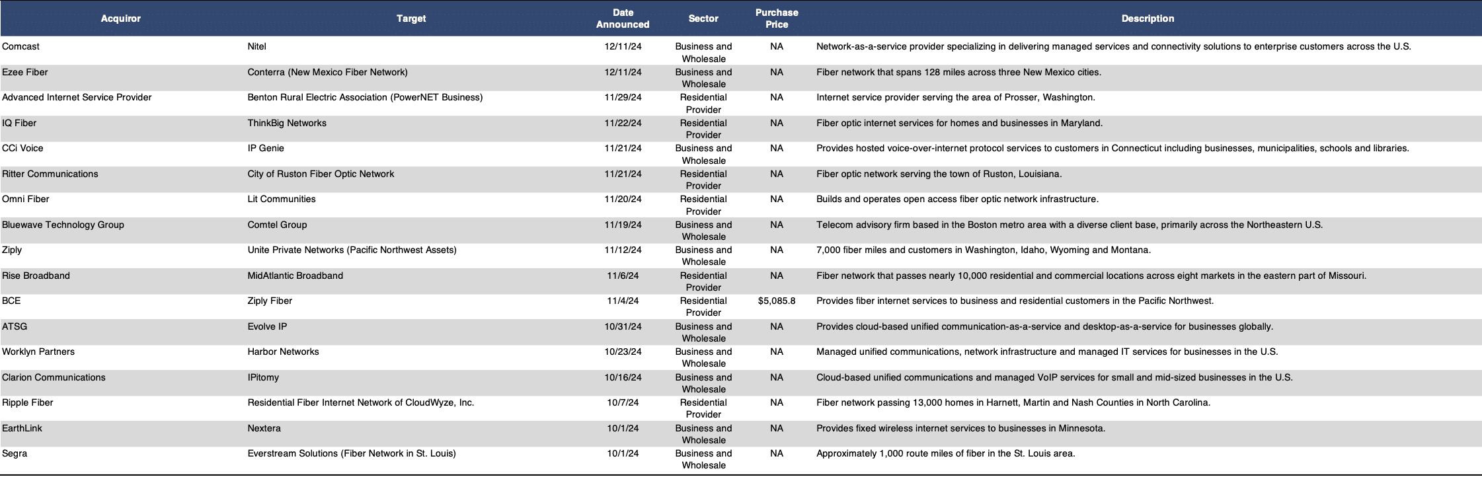Click the 11/29/24 date cell
This screenshot has width=1482, height=479.
pos(623,97)
